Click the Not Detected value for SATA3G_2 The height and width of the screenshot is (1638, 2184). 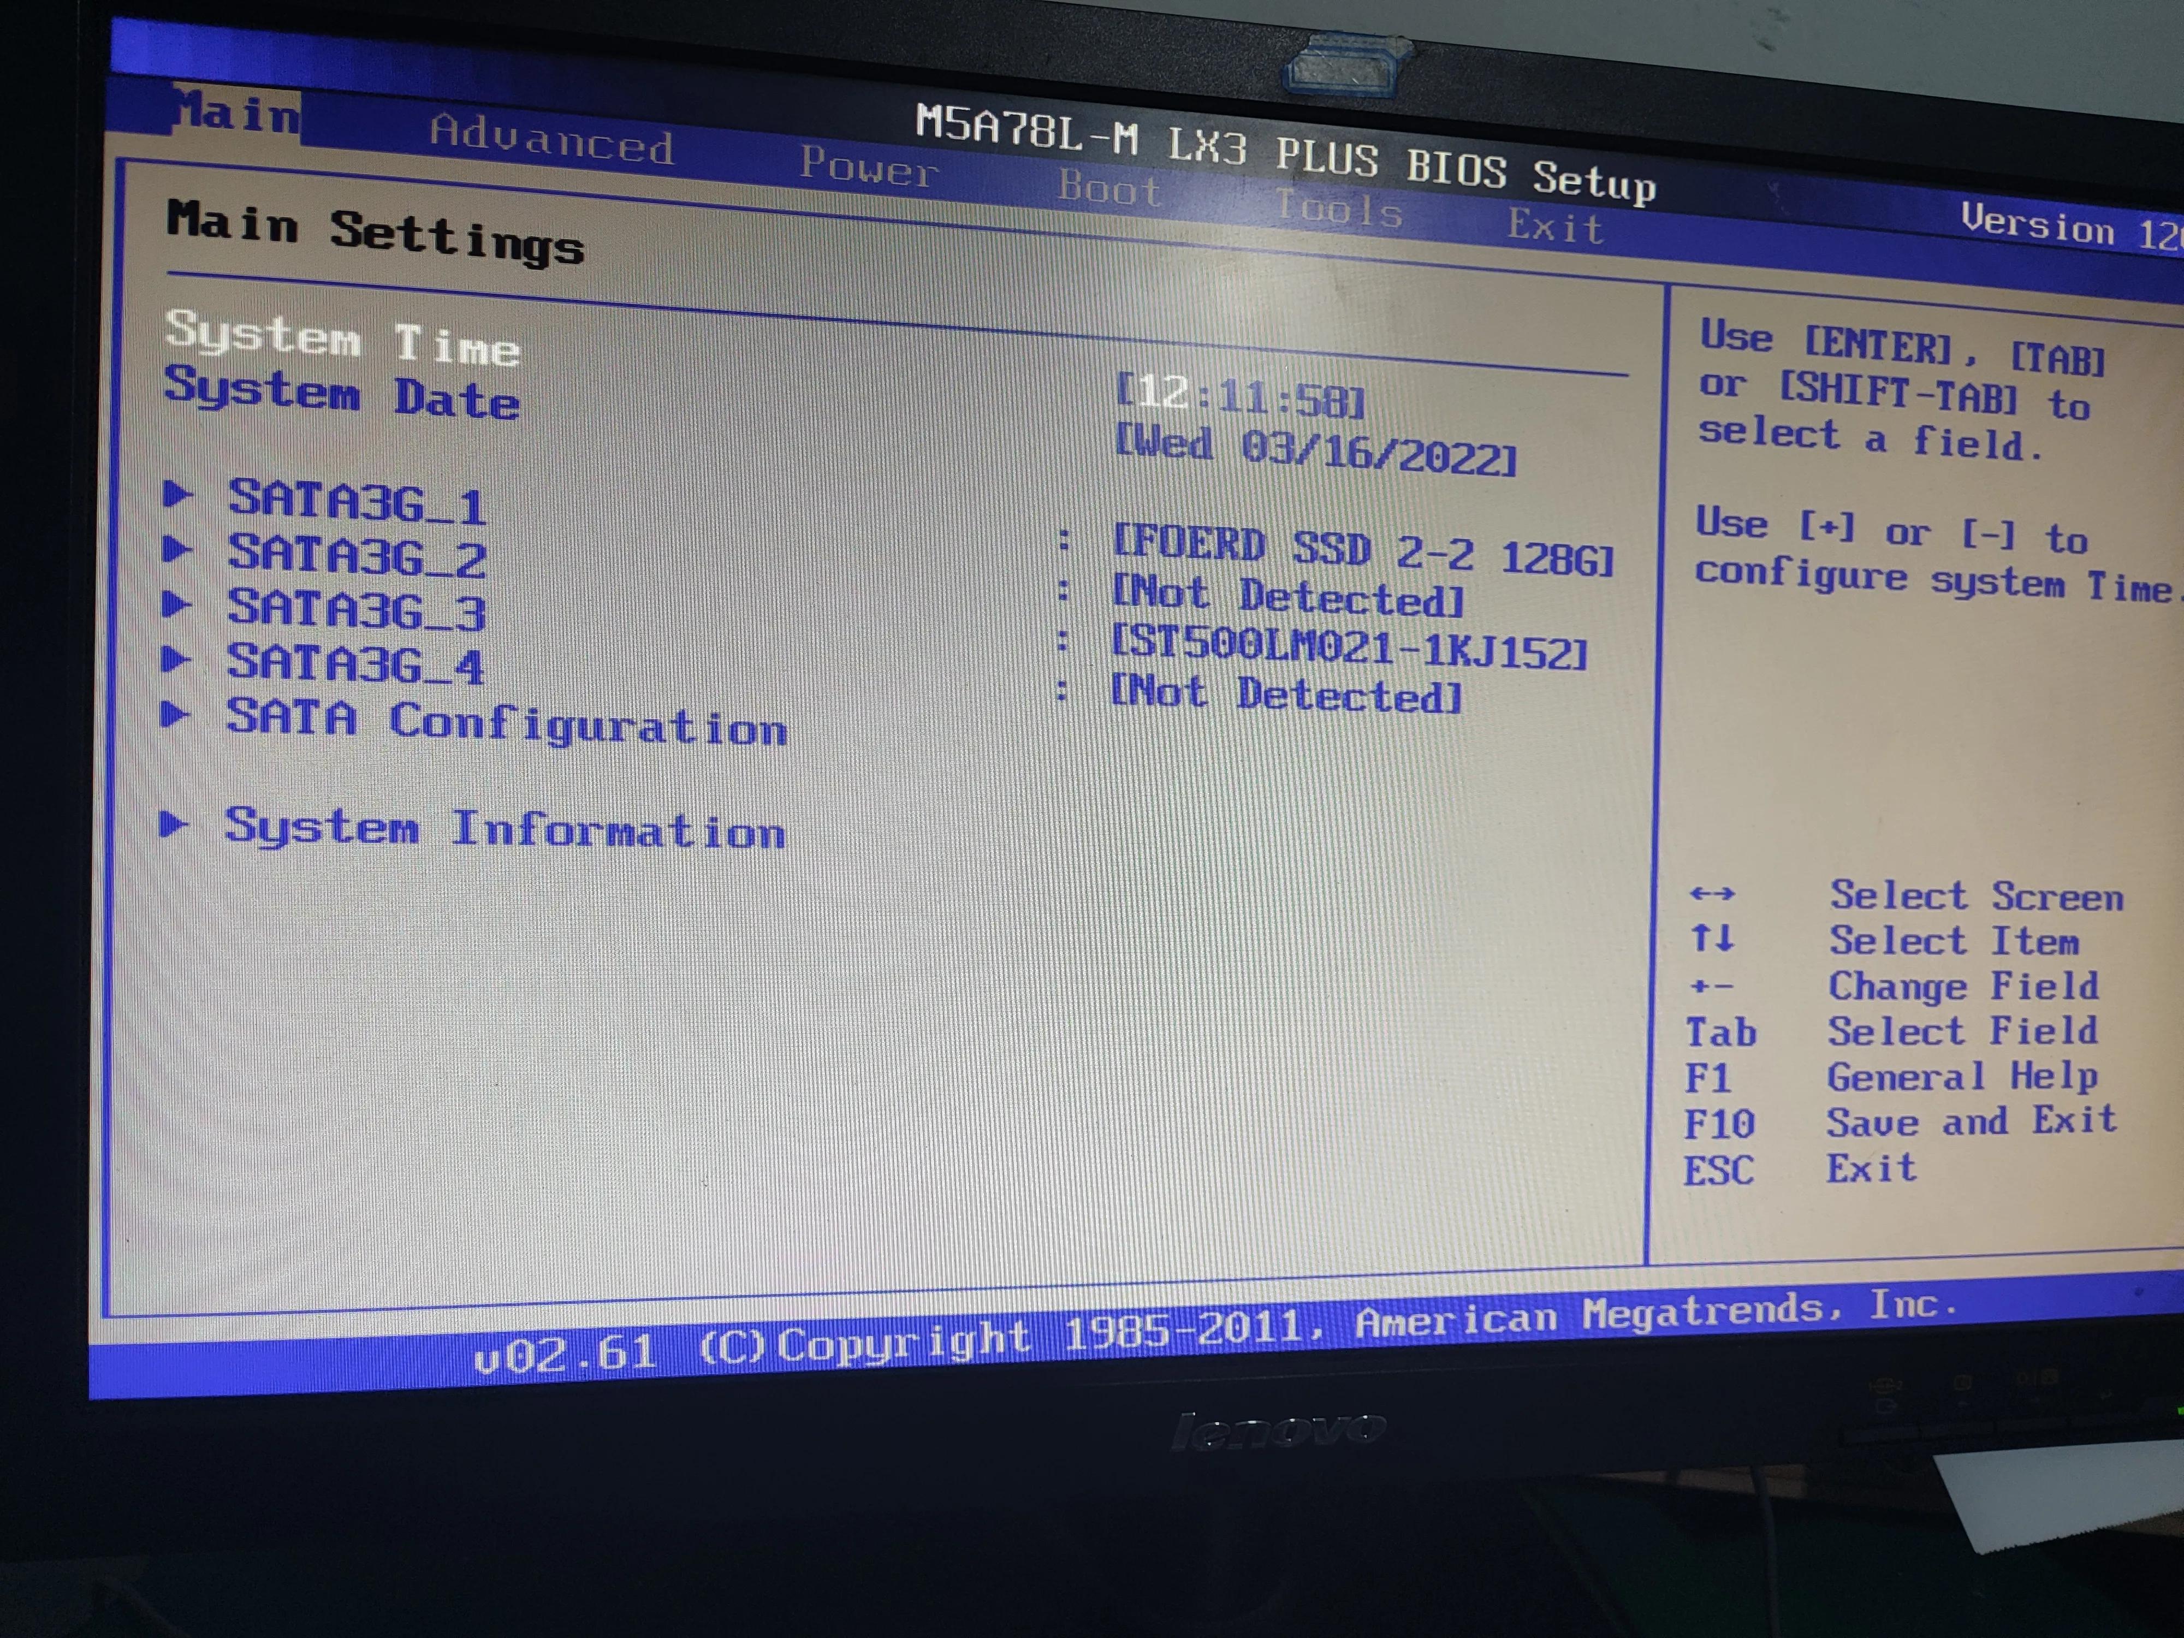tap(1287, 596)
